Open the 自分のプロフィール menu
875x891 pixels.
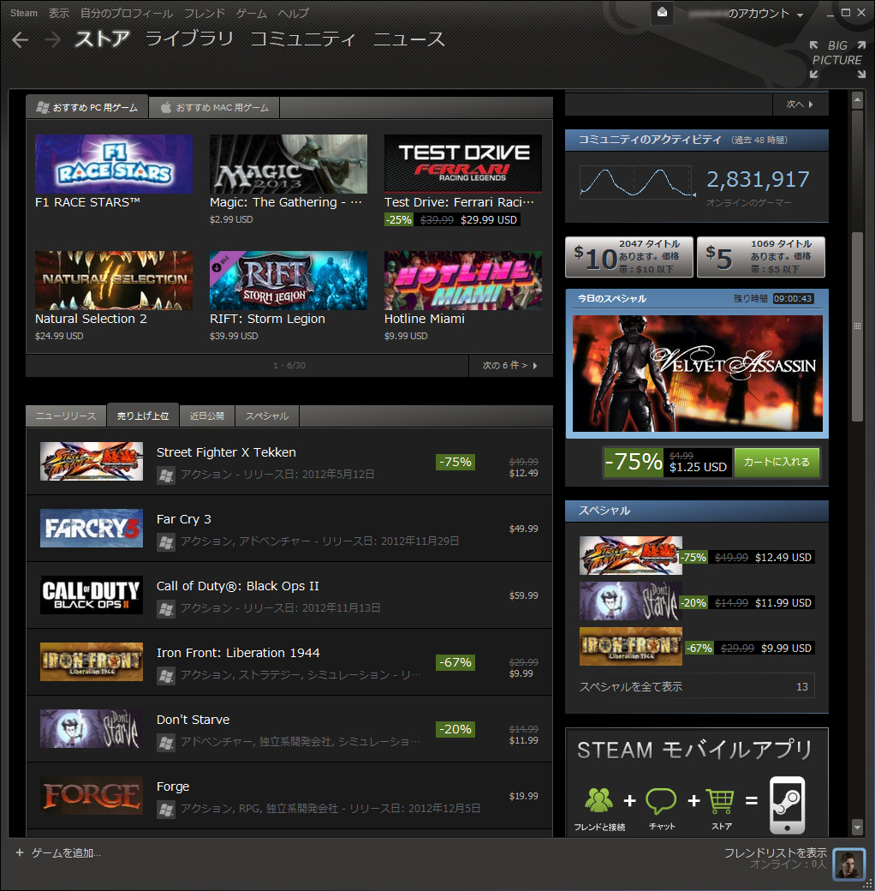(127, 13)
